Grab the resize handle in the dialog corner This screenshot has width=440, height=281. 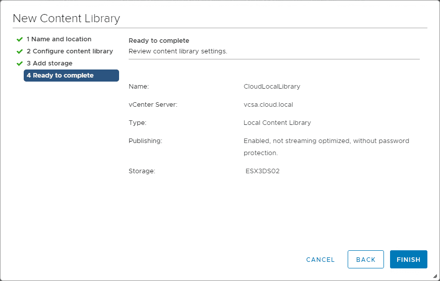pos(435,276)
